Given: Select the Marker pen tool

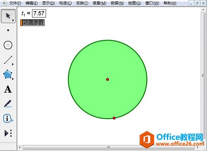Looking at the screenshot, I should tap(8, 104).
